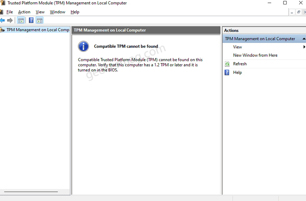Click the Help question-mark icon in Actions
The width and height of the screenshot is (306, 201).
pos(227,72)
